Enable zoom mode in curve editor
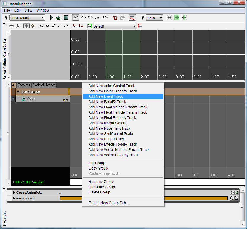This screenshot has width=247, height=229. click(x=33, y=26)
